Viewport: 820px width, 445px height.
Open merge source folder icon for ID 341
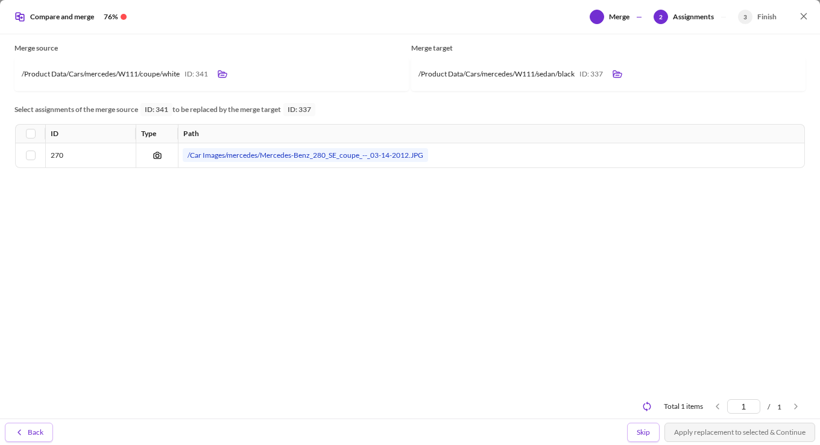pyautogui.click(x=222, y=74)
